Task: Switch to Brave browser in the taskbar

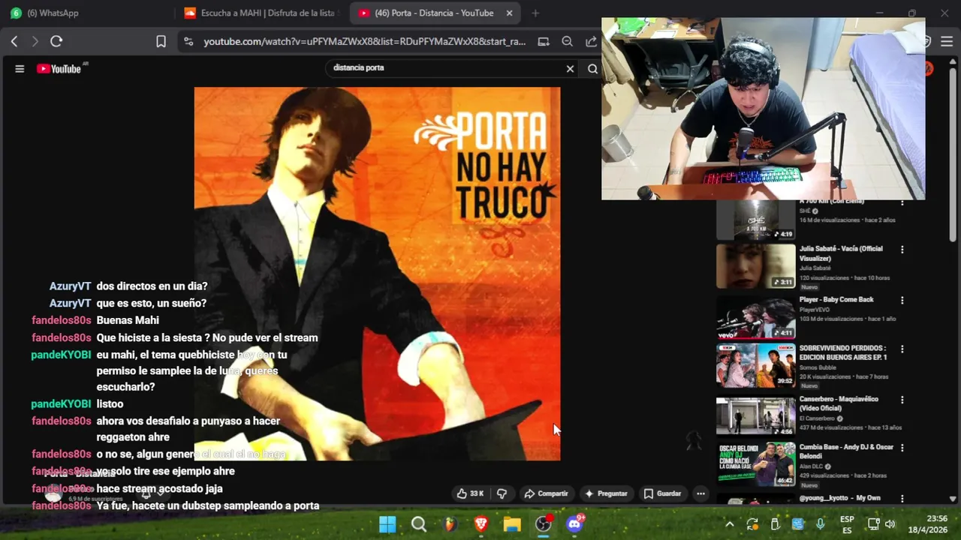Action: coord(481,524)
